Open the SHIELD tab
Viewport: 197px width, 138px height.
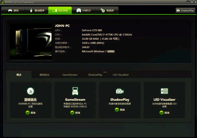pos(83,10)
